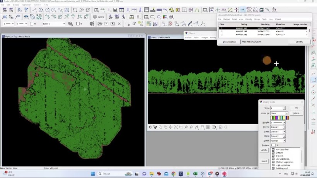Click the Fit button in Display mode
This screenshot has width=317, height=178.
pos(297,108)
